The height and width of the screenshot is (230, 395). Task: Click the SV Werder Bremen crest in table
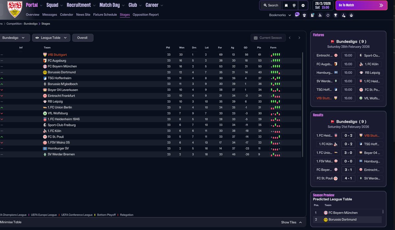[x=45, y=154]
